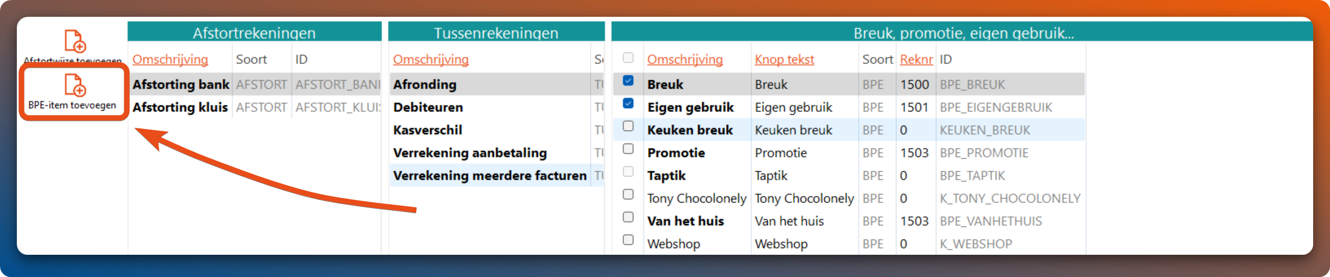1330x277 pixels.
Task: Select the Afstorting kluis row
Action: 180,107
